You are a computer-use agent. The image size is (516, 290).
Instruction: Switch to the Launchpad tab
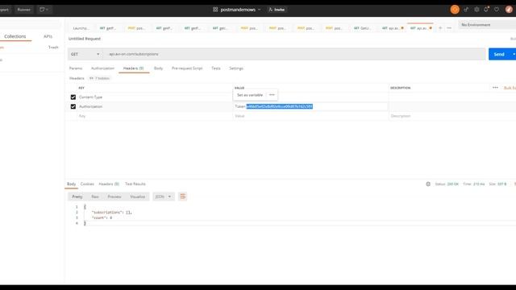pyautogui.click(x=81, y=28)
